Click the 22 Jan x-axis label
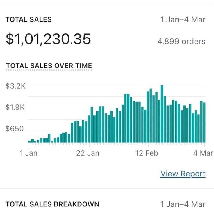214x214 pixels. click(x=88, y=153)
